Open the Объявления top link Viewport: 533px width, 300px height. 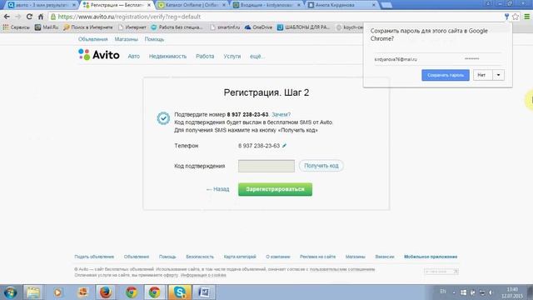point(92,39)
